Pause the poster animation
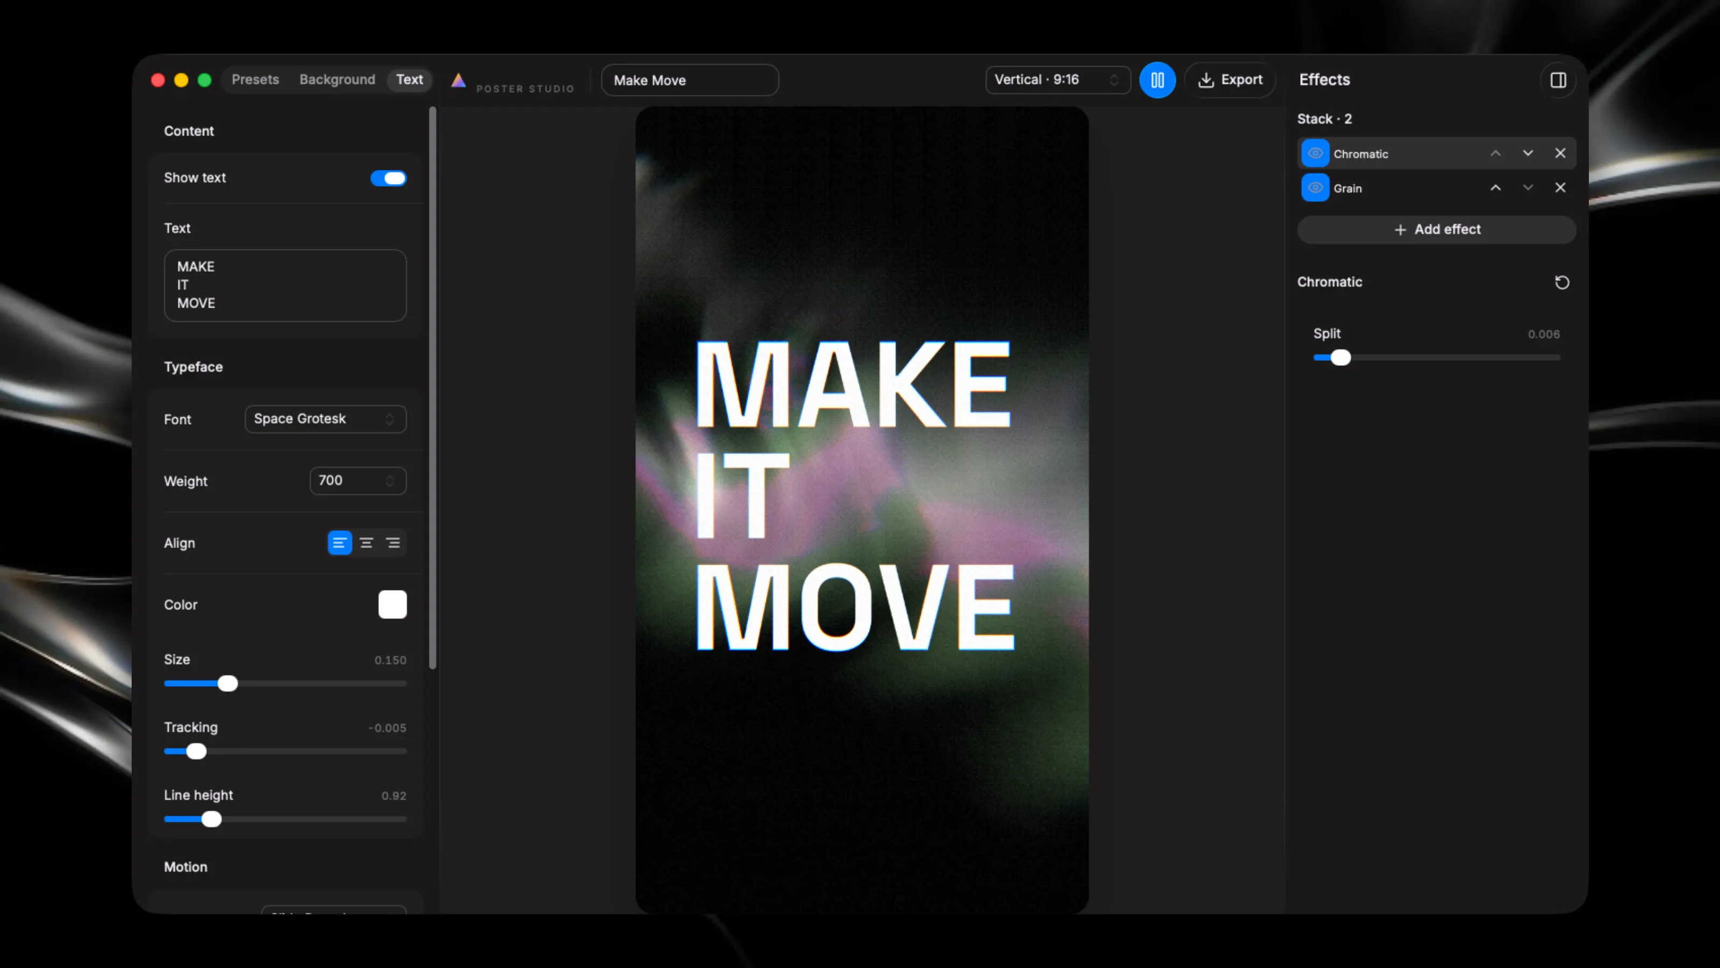The image size is (1720, 968). tap(1157, 80)
